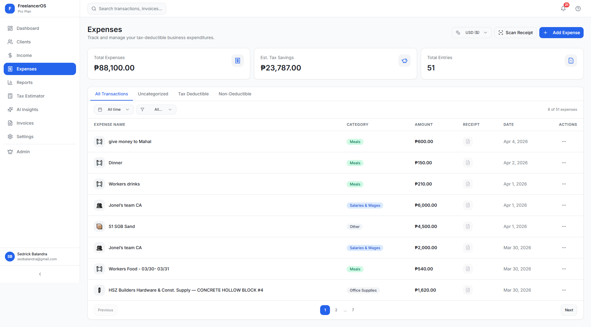Open Reports in the sidebar
This screenshot has width=591, height=327.
[x=40, y=82]
